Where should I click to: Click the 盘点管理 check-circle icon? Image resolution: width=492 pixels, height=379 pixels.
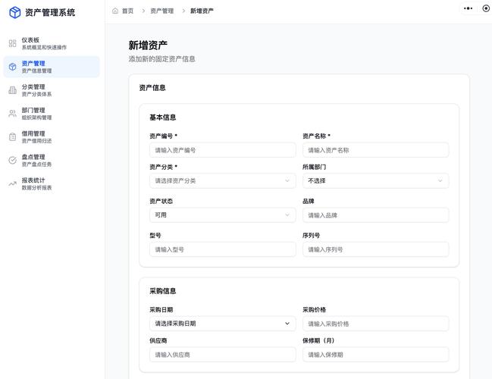point(12,161)
